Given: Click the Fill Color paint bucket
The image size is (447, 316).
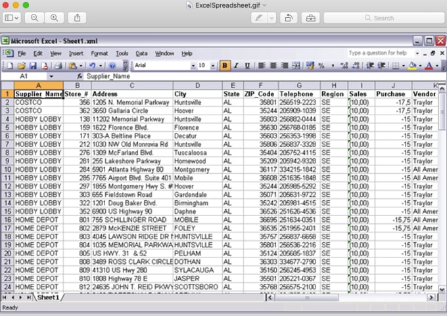Looking at the screenshot, I should (x=412, y=66).
